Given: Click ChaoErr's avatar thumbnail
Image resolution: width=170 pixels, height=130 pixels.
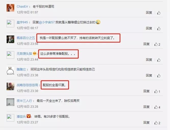Looking at the screenshot, I should click(10, 8).
